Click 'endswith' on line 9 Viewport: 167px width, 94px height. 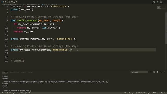pyautogui.click(x=36, y=24)
